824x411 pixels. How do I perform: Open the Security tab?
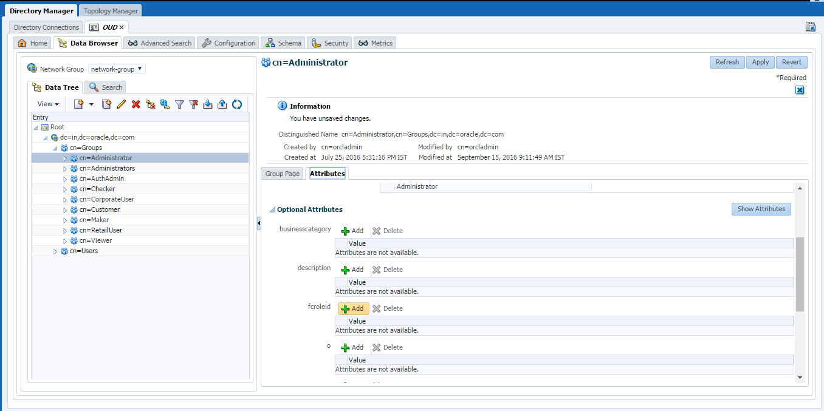[x=329, y=43]
